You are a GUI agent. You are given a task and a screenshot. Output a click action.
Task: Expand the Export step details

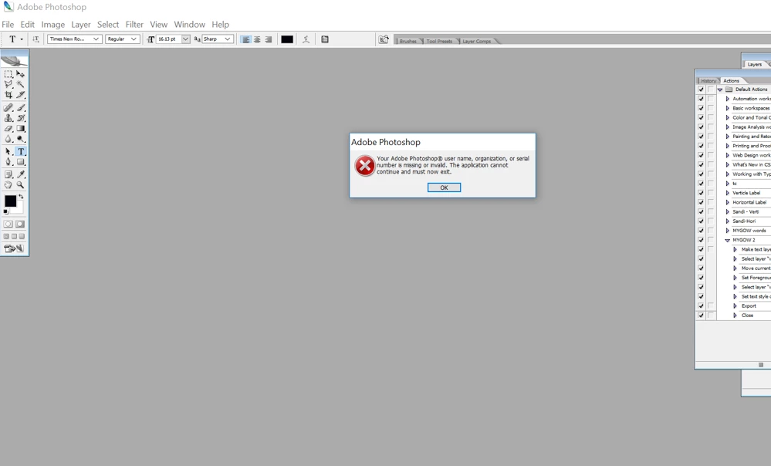[735, 306]
